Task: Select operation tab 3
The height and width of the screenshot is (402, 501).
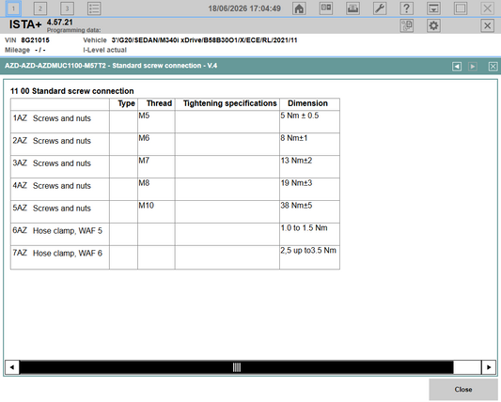Action: click(x=67, y=8)
